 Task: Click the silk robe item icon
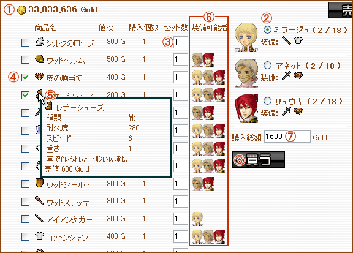(40, 42)
